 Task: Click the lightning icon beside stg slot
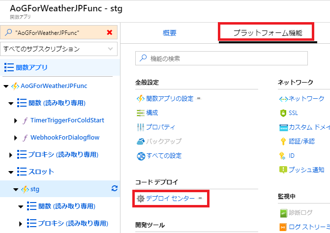click(x=25, y=189)
